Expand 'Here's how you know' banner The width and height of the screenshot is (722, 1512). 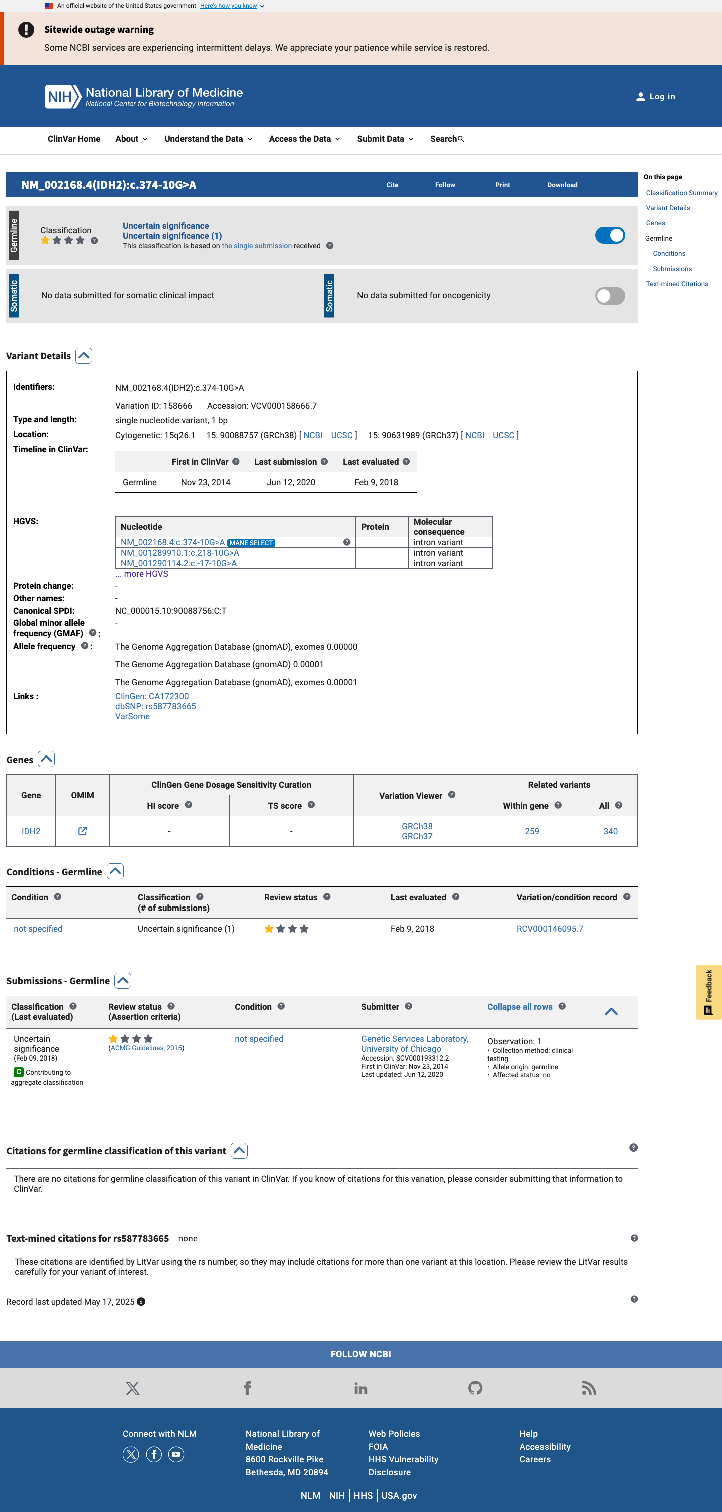pyautogui.click(x=232, y=6)
